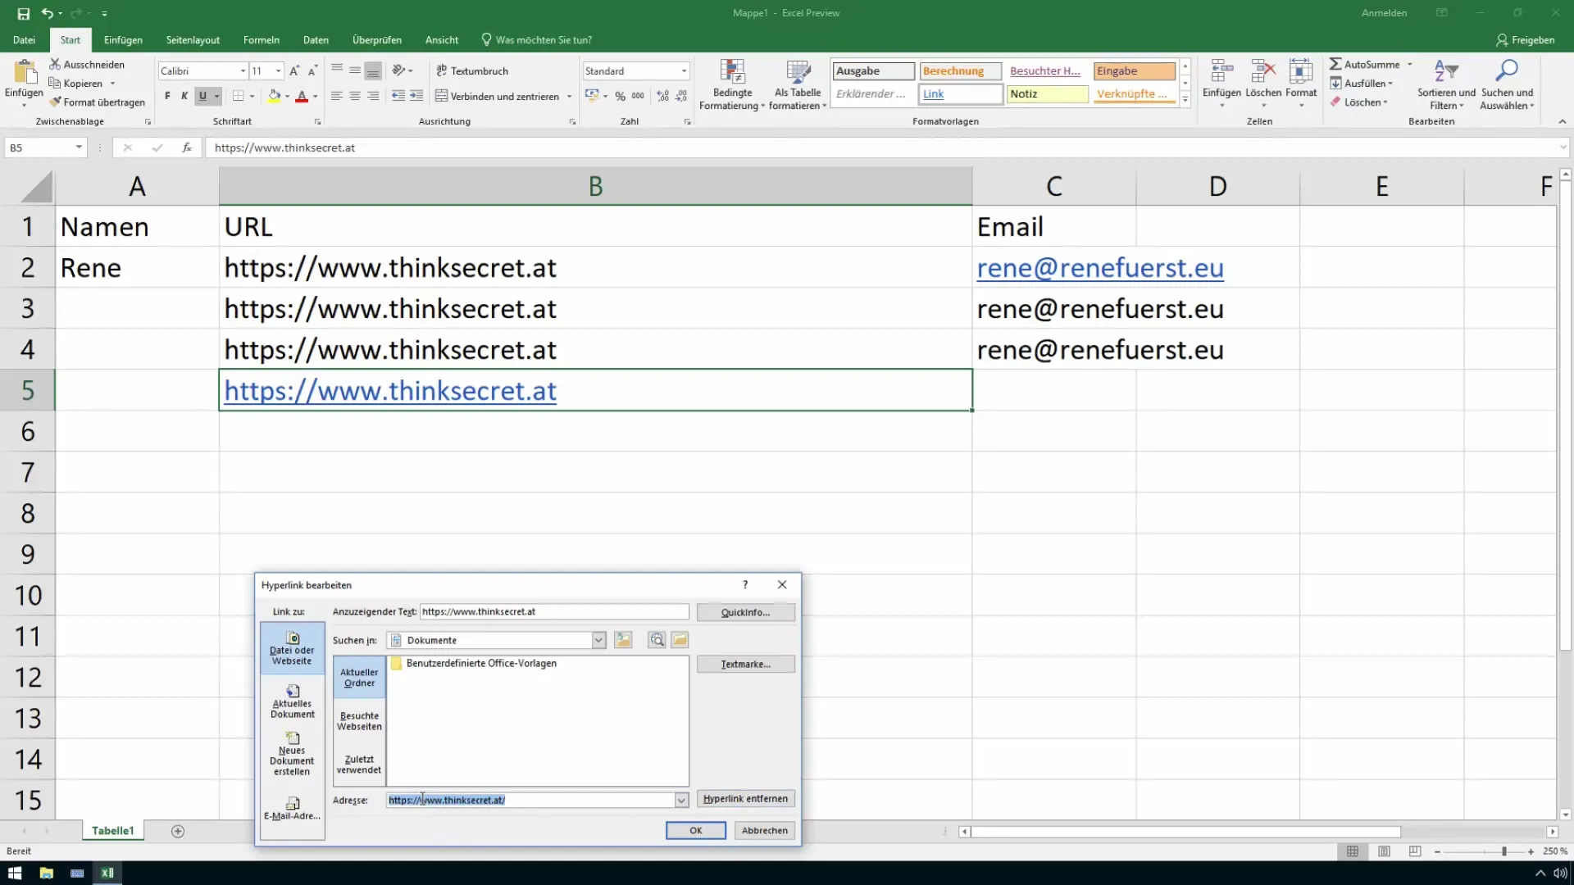The image size is (1574, 885).
Task: Click the Zellen Format icon
Action: click(x=1301, y=72)
